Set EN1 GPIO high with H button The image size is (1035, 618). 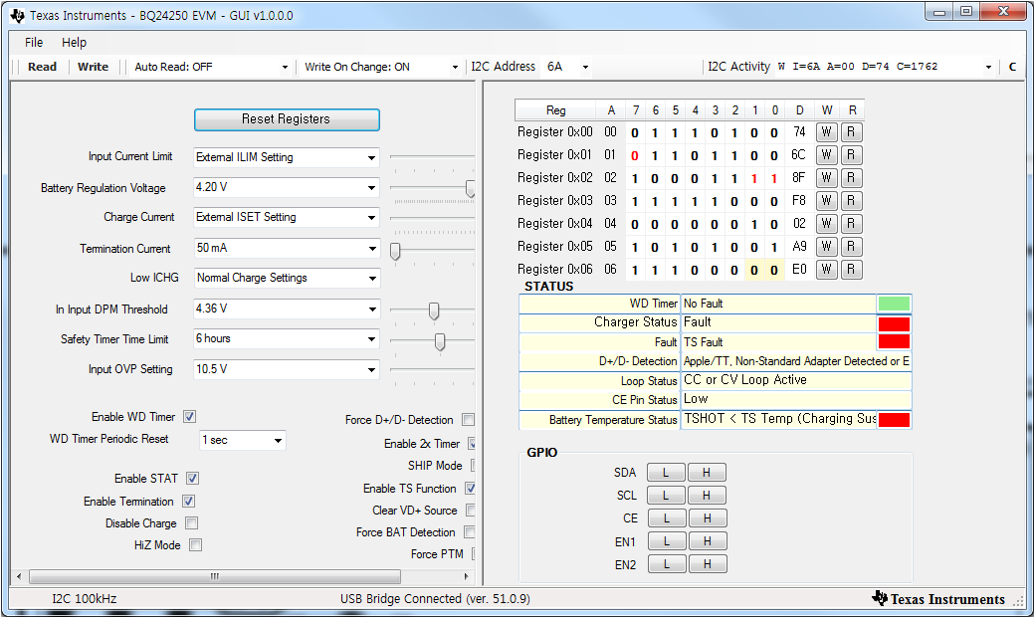pos(707,541)
